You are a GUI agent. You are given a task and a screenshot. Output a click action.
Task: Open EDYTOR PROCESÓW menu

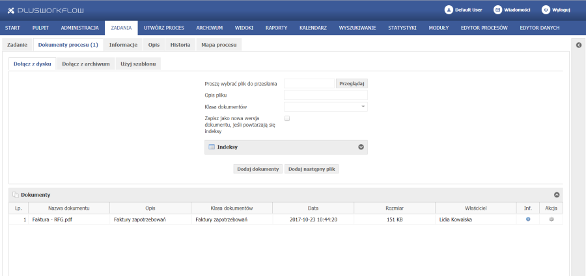(x=484, y=28)
